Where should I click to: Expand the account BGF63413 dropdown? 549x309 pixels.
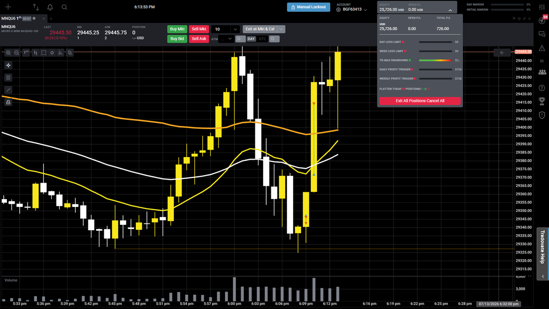pos(366,10)
